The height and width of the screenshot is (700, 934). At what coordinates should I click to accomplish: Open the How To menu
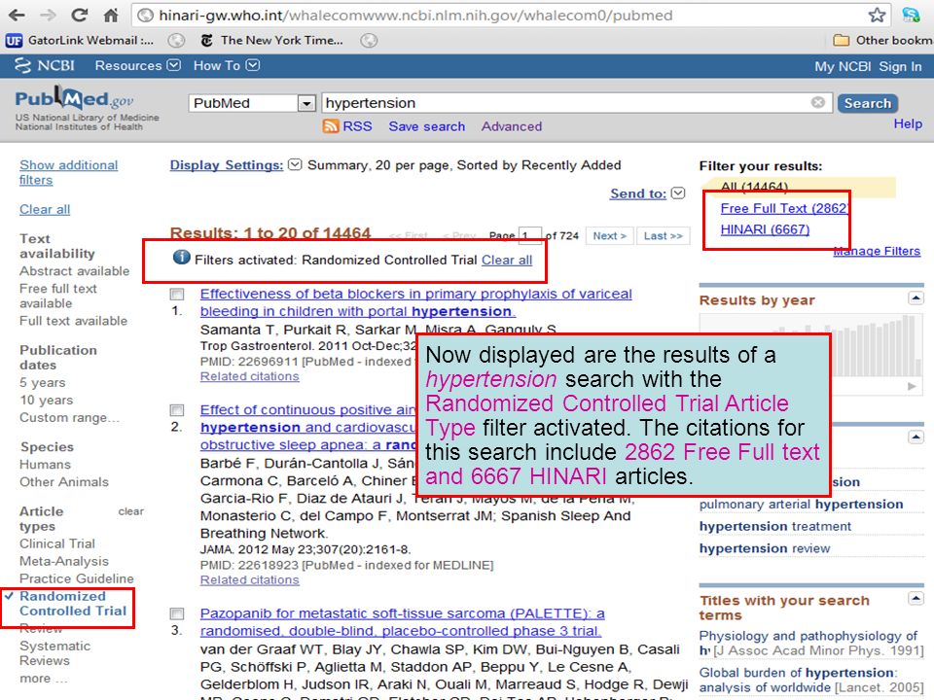tap(227, 65)
